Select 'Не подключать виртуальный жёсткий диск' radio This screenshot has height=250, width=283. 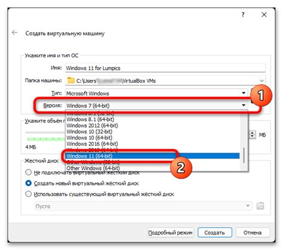tap(29, 172)
